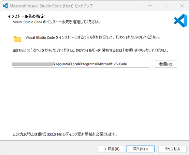Click the disabled maximize button
The width and height of the screenshot is (189, 155).
click(x=166, y=6)
